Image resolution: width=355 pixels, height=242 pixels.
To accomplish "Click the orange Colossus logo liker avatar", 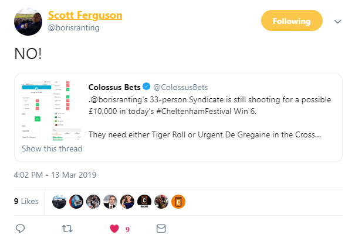I will pyautogui.click(x=178, y=202).
